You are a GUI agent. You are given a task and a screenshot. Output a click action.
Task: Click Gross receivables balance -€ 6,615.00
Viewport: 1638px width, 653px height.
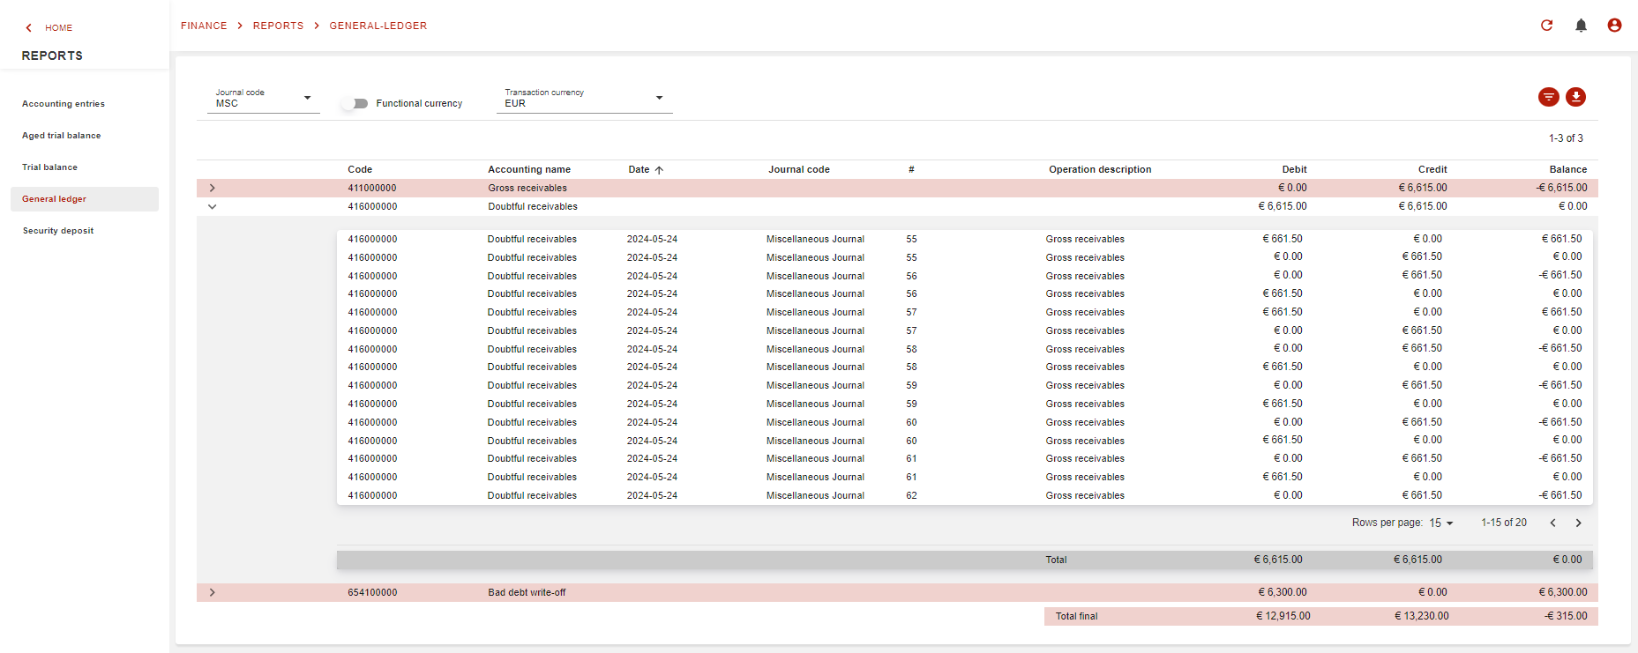pos(1562,188)
